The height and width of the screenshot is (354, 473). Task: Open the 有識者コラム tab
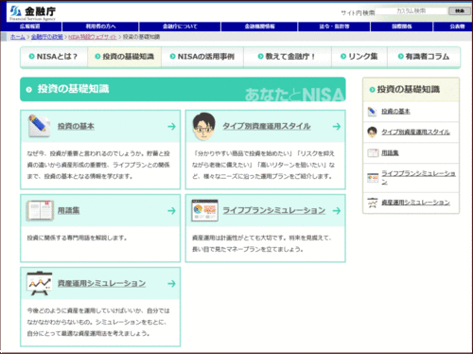424,57
